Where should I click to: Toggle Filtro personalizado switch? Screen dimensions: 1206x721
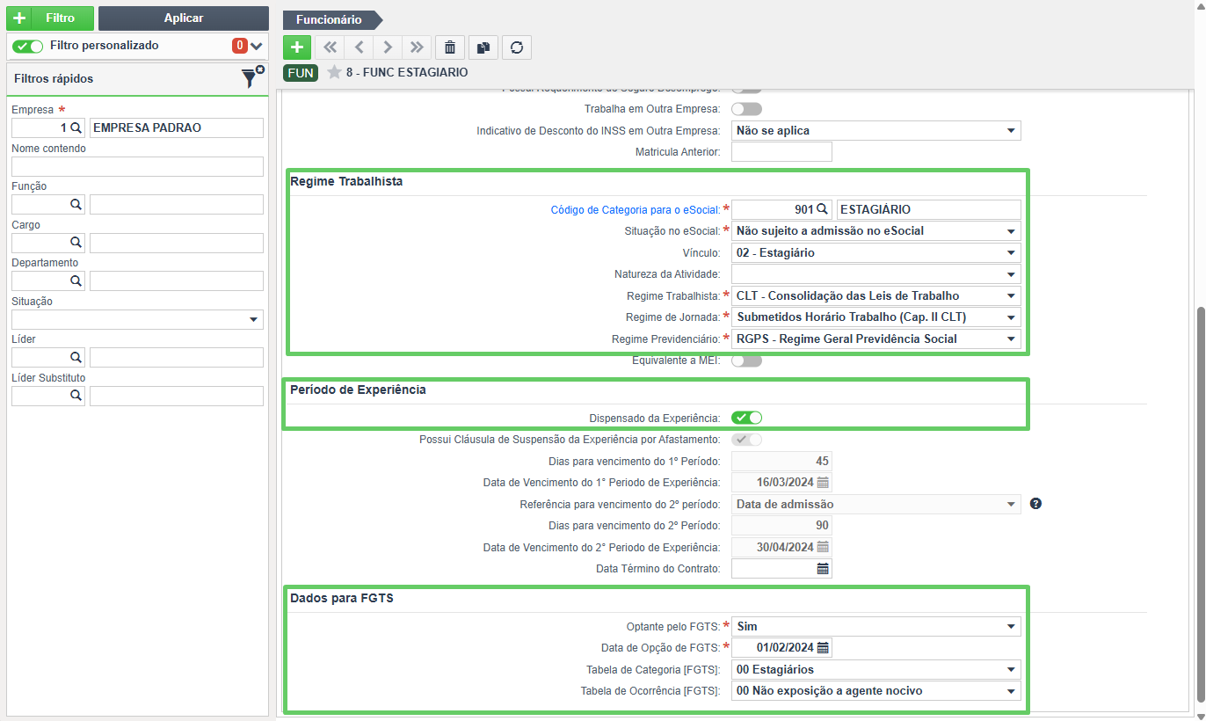pyautogui.click(x=27, y=46)
